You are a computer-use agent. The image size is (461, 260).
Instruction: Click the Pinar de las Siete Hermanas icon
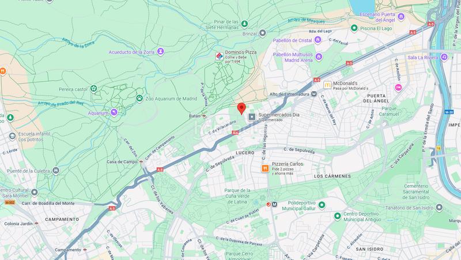(244, 24)
